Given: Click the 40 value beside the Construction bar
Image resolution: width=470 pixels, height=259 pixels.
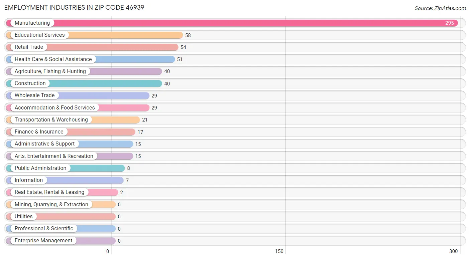Looking at the screenshot, I should click(167, 84).
